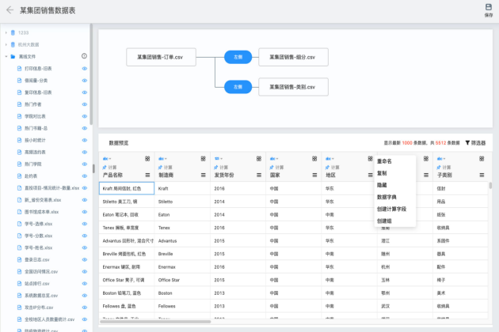Select the 杭州大数据 database icon
This screenshot has width=499, height=332.
click(13, 44)
